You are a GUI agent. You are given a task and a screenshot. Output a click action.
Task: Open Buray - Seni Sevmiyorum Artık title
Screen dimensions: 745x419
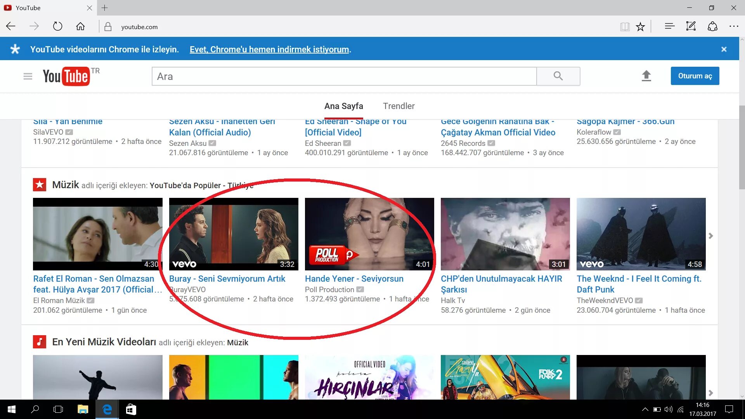click(227, 279)
